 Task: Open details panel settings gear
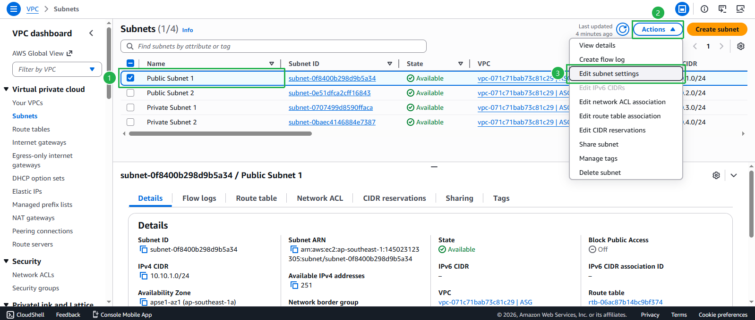coord(716,175)
